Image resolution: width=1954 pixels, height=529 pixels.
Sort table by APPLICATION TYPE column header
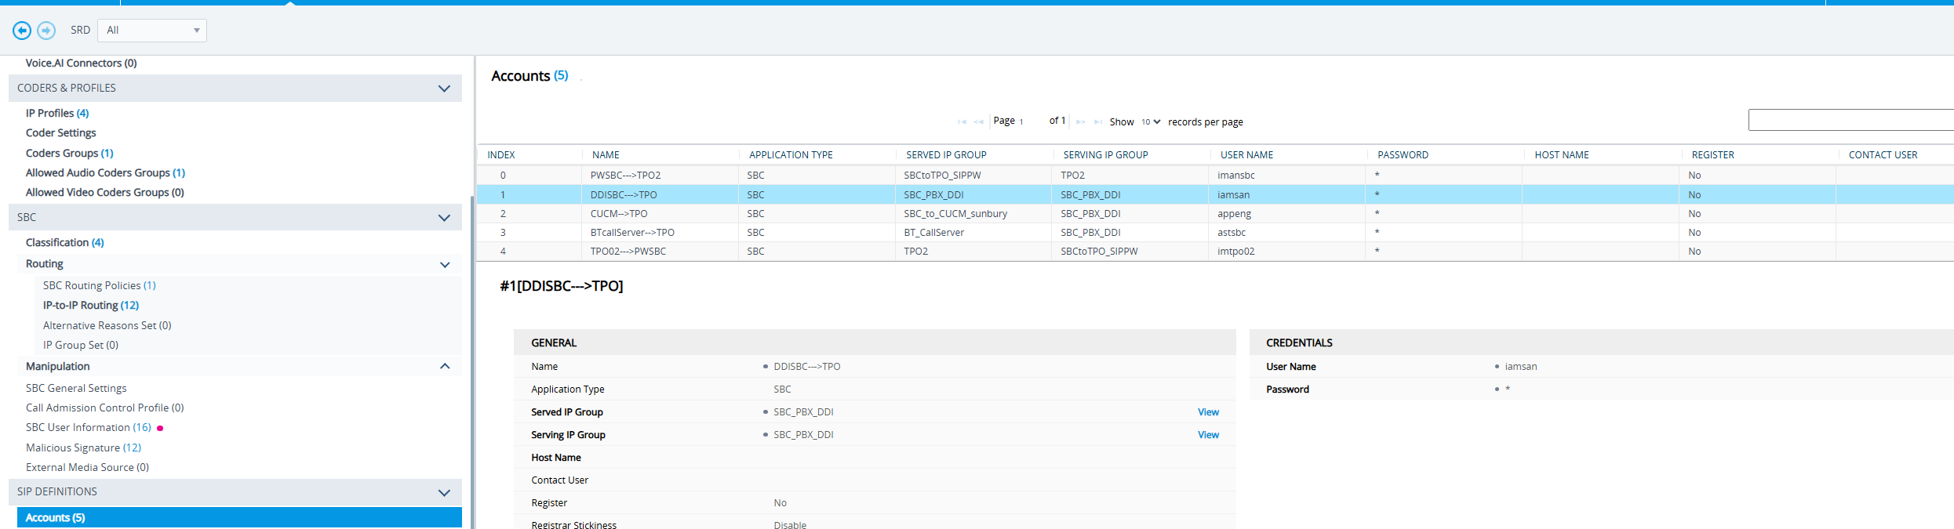pyautogui.click(x=791, y=155)
